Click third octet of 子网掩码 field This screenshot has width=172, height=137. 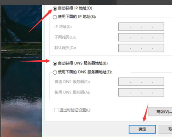(147, 37)
